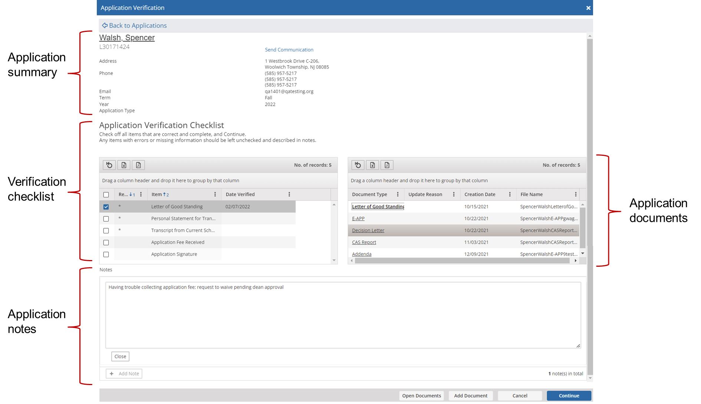Click the checklist group-by drop area
701x404 pixels.
[x=218, y=181]
